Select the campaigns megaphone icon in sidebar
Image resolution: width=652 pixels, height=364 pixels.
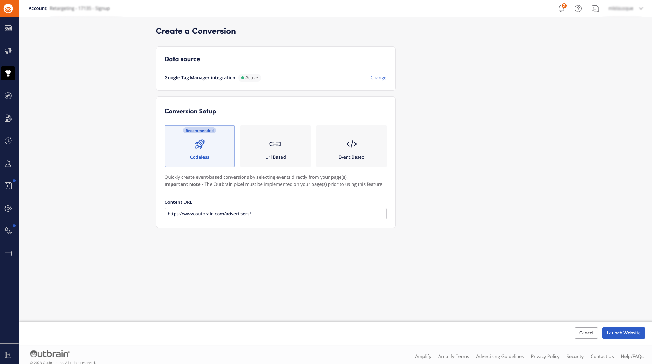pos(8,51)
